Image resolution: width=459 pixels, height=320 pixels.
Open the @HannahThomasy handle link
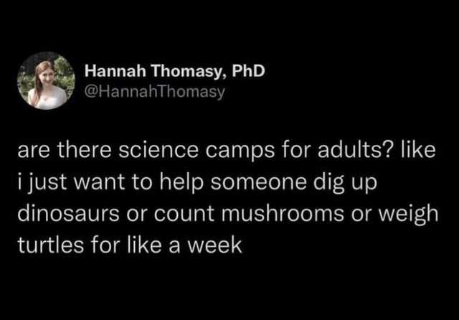[155, 92]
